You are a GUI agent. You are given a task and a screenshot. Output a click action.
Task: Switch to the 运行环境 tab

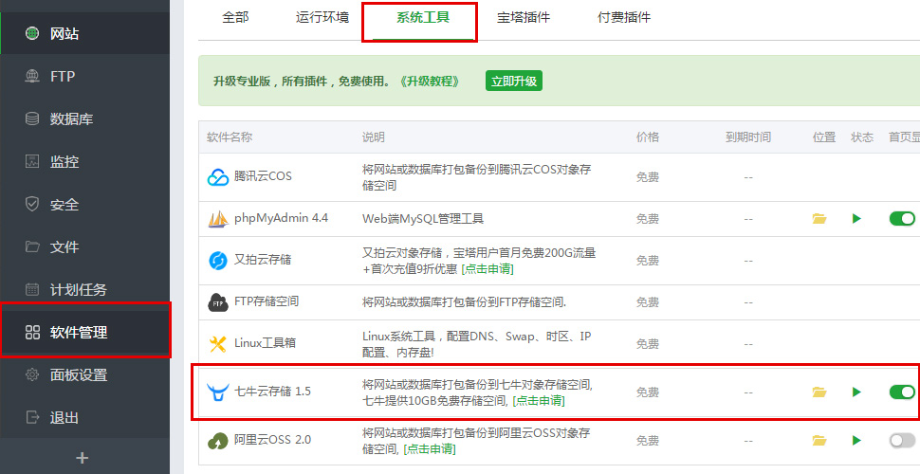click(x=322, y=18)
